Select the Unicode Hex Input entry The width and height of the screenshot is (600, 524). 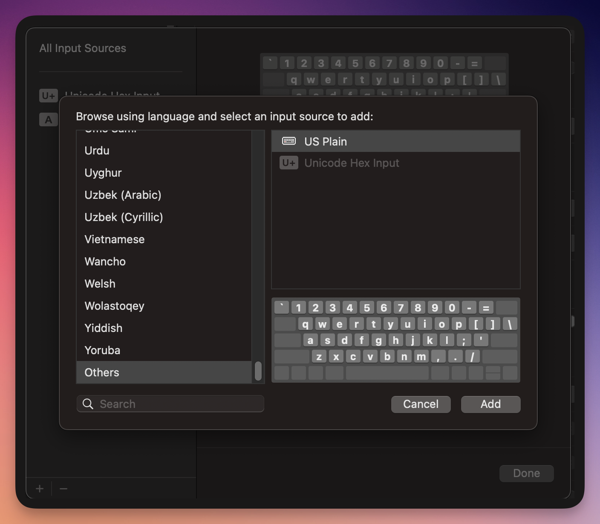(352, 163)
